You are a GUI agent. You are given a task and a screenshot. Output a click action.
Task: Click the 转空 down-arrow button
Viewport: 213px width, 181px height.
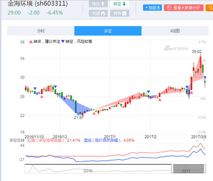[120, 4]
